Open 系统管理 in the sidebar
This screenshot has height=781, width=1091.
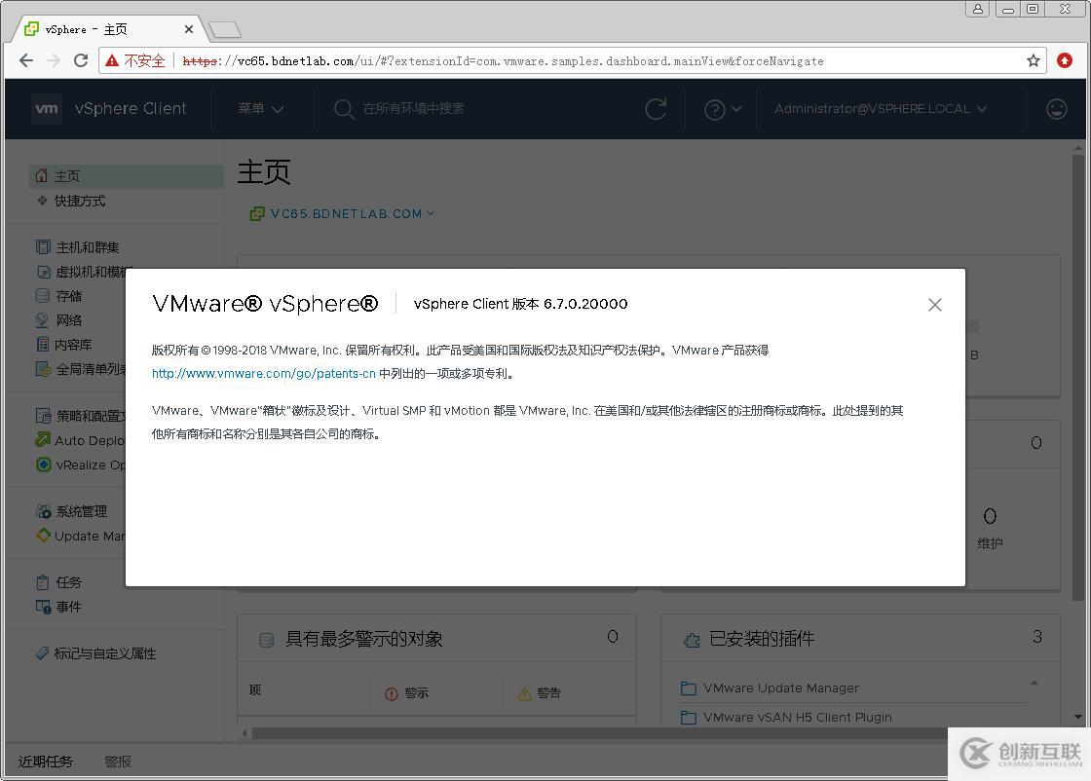[81, 512]
